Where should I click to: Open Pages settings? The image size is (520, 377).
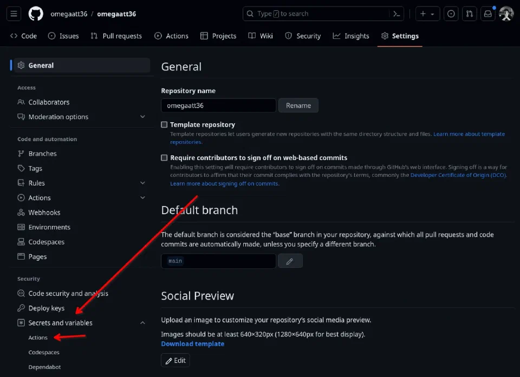point(81,256)
